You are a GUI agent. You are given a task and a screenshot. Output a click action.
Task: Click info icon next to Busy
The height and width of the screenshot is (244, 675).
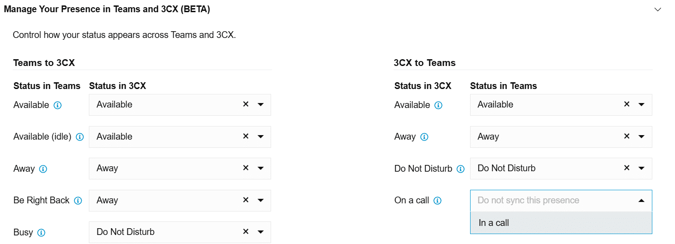(41, 233)
